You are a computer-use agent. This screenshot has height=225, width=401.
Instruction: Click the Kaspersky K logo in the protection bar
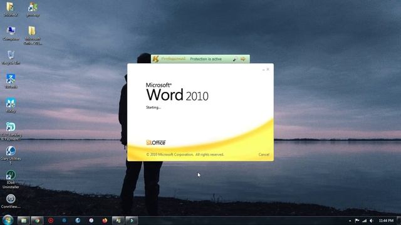[x=155, y=59]
